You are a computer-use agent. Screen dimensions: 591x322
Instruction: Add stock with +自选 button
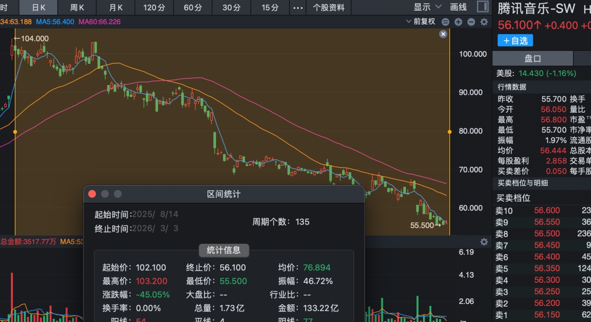(x=515, y=41)
